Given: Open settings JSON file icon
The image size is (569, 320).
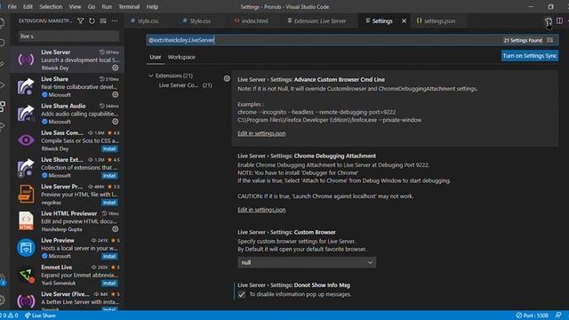Looking at the screenshot, I should (549, 21).
